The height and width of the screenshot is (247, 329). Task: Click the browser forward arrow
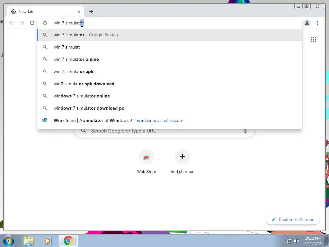(22, 23)
